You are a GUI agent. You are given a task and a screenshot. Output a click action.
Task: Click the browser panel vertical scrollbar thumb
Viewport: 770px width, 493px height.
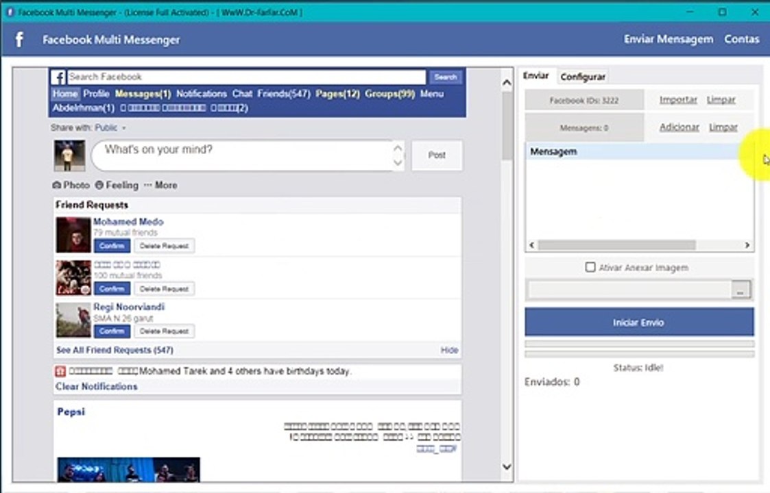click(x=507, y=126)
